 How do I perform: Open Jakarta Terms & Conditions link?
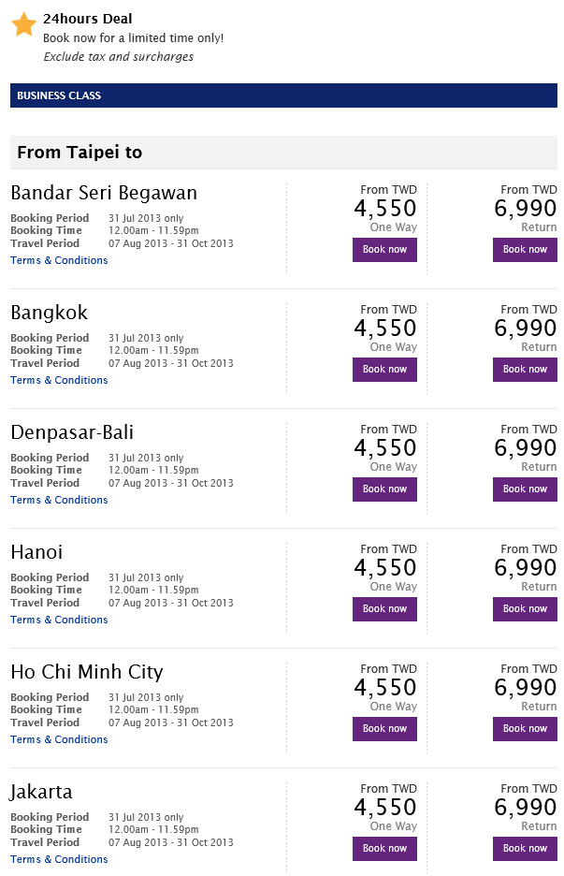click(59, 859)
